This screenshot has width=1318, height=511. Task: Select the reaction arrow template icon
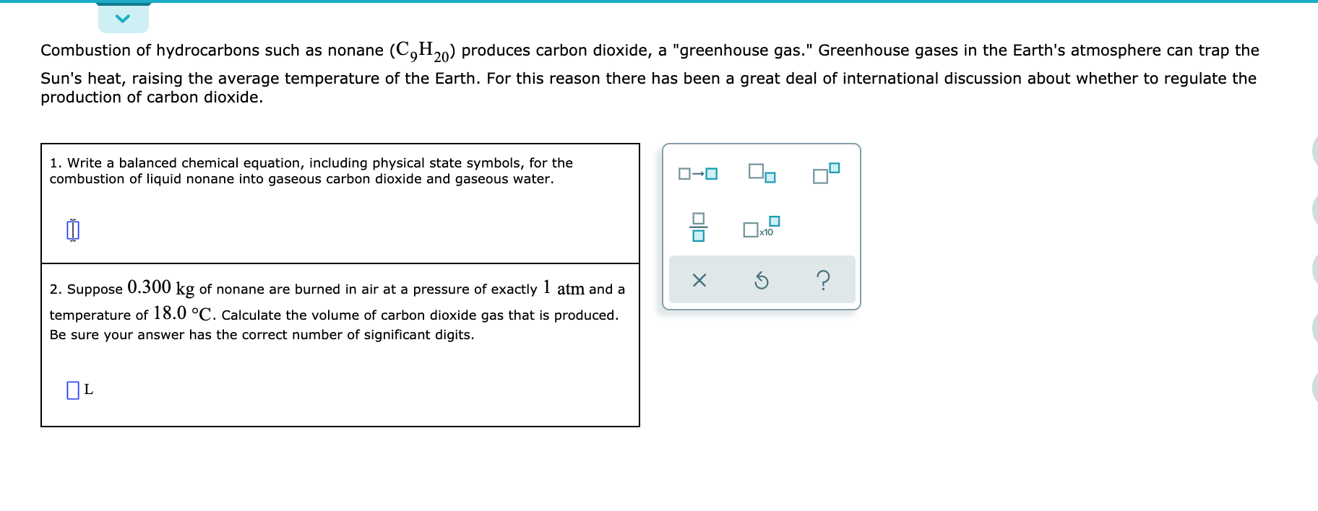tap(697, 173)
